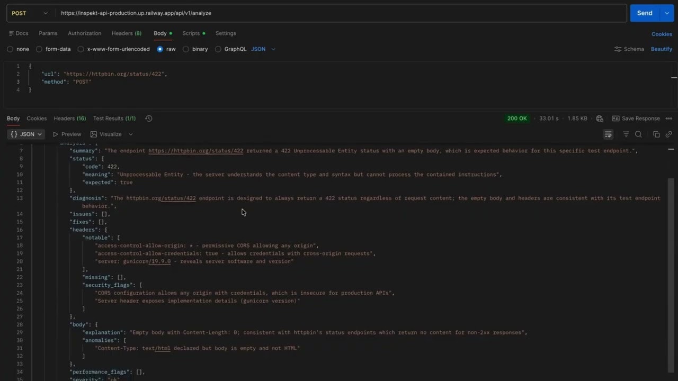Viewport: 678px width, 381px height.
Task: Click the server: gunicorn/19.9.0 line
Action: [194, 261]
